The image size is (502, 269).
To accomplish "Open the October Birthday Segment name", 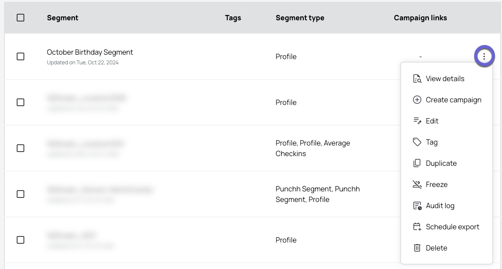I will pyautogui.click(x=90, y=52).
